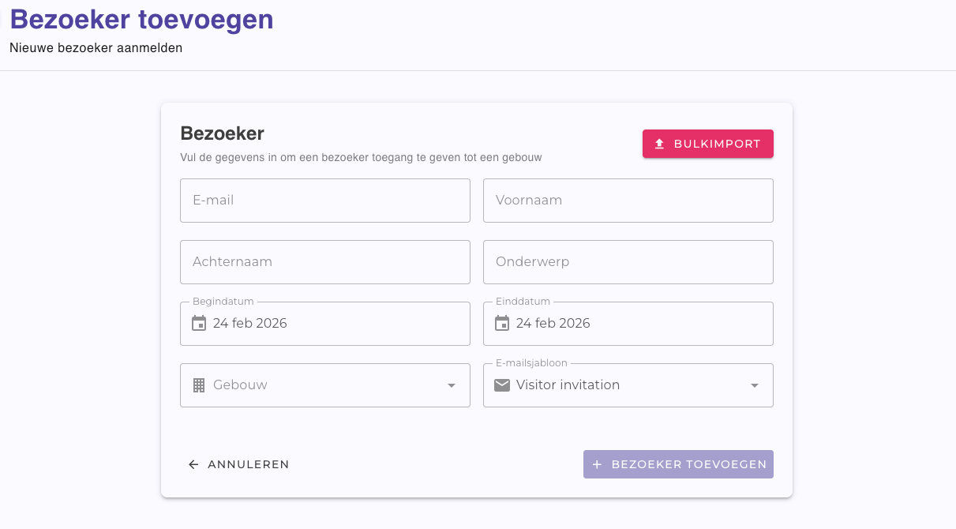Click into the Voornaam field
This screenshot has height=529, width=956.
628,201
